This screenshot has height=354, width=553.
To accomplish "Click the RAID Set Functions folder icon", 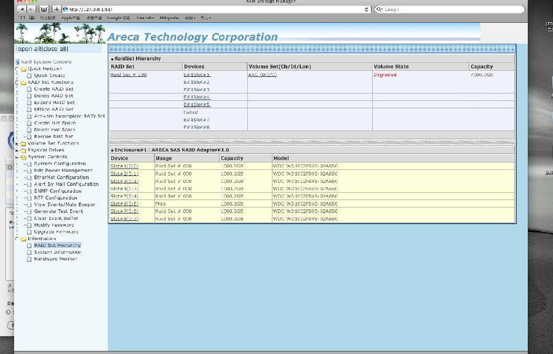I will pyautogui.click(x=23, y=82).
